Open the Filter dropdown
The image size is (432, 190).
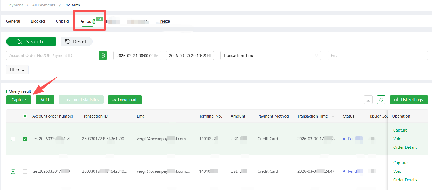pyautogui.click(x=17, y=70)
